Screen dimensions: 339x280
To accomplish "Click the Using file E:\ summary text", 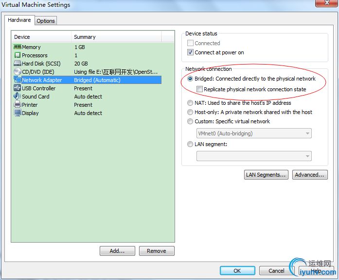I will click(116, 72).
